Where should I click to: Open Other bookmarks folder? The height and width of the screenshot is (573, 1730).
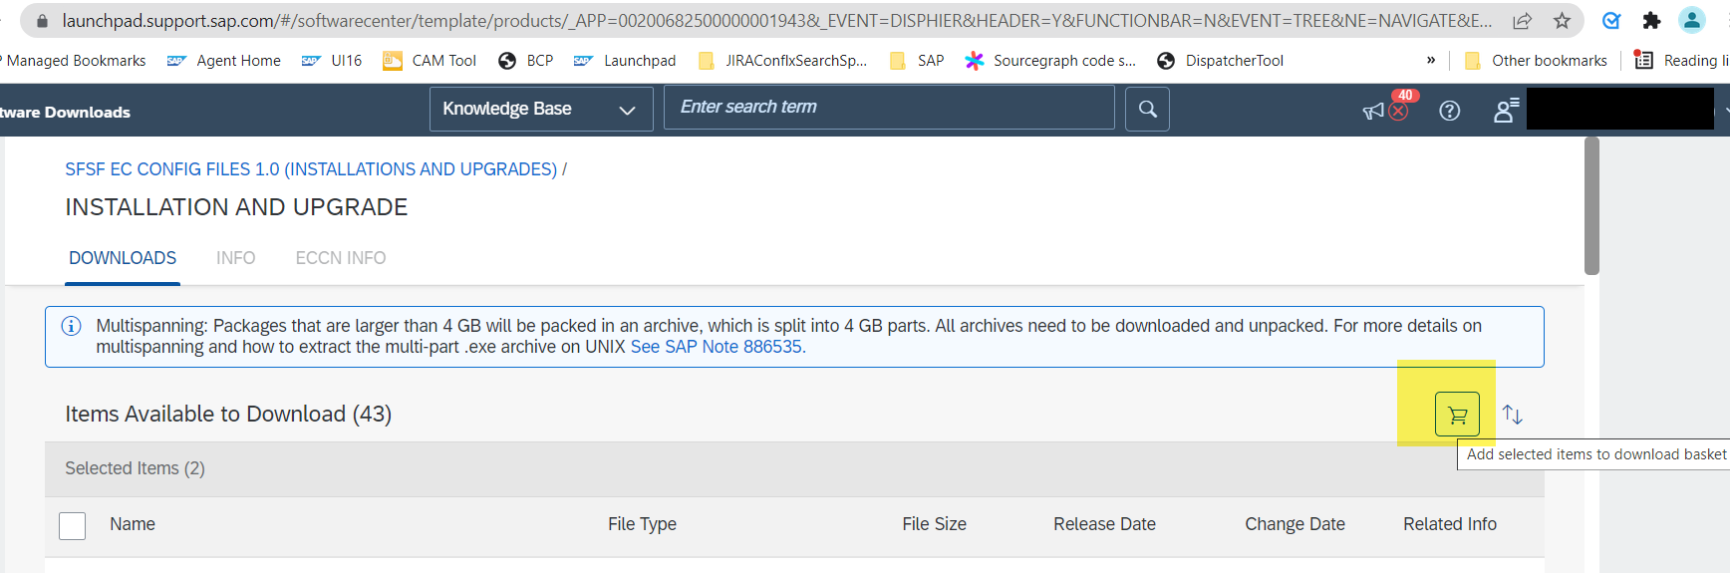click(x=1535, y=61)
